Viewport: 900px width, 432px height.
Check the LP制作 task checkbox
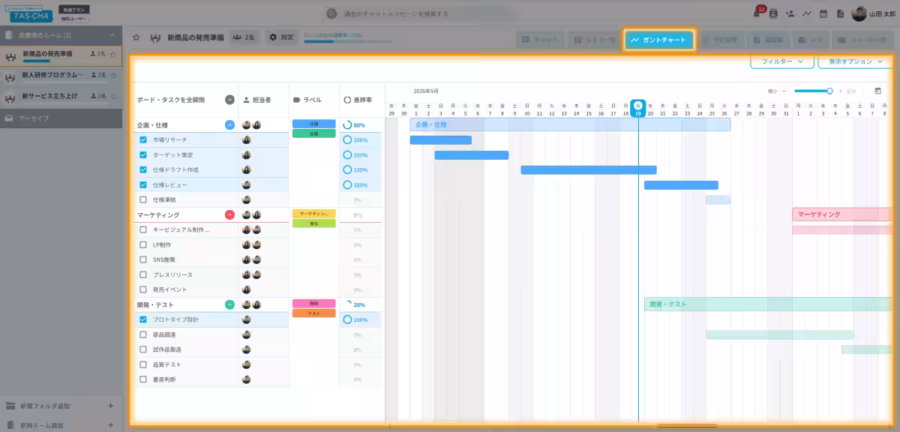click(143, 245)
